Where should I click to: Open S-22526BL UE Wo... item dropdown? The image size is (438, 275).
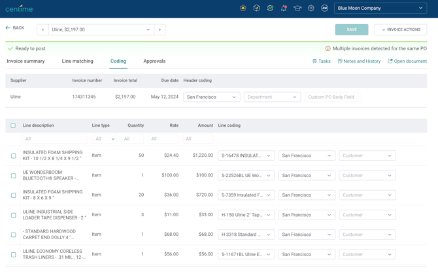pos(246,175)
